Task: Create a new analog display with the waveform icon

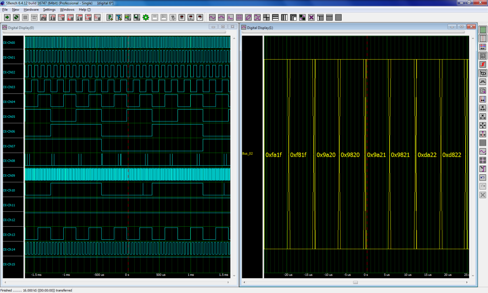Action: 212,17
